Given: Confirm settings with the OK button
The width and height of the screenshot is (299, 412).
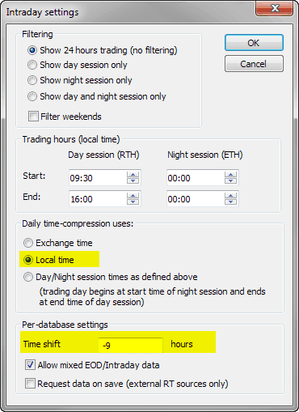Looking at the screenshot, I should [x=254, y=43].
